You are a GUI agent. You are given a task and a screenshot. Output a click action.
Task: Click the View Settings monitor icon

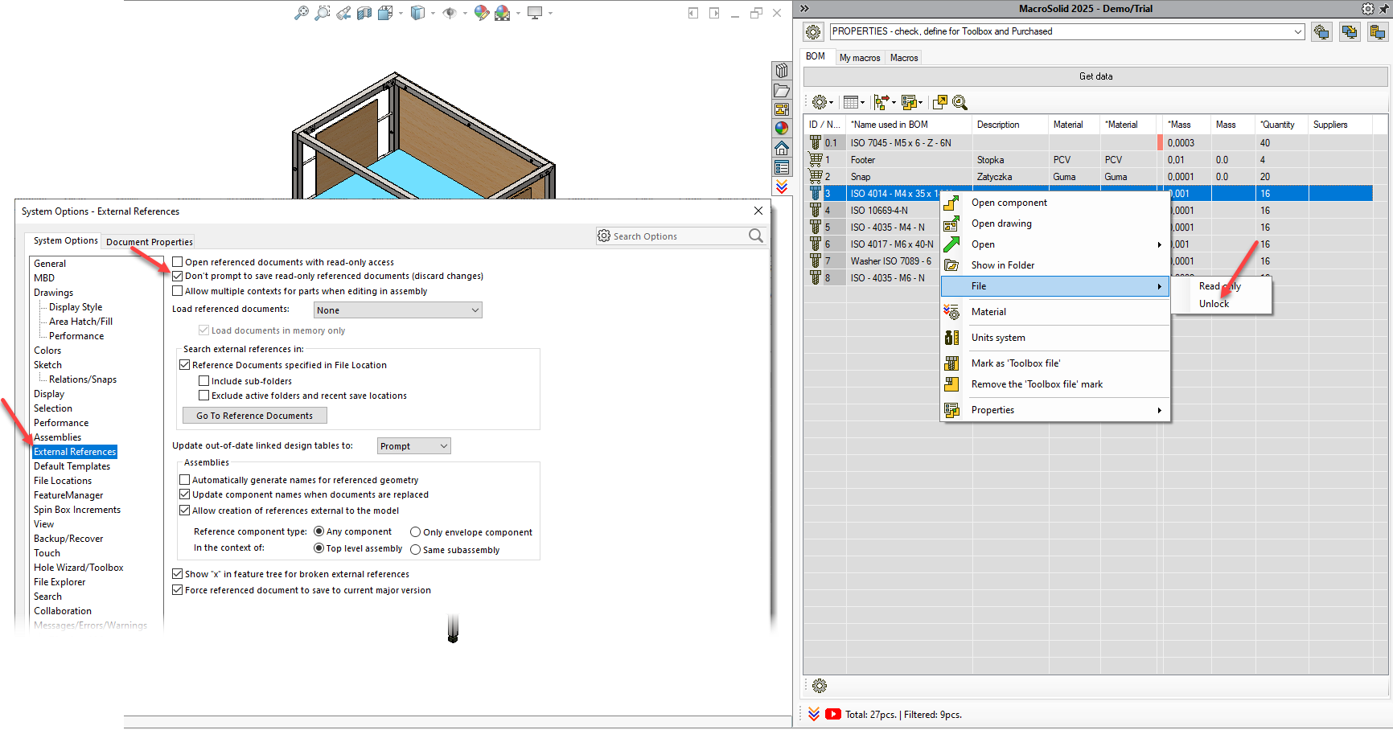point(535,13)
